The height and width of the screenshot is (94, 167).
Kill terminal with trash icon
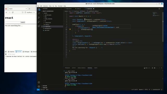point(155,68)
